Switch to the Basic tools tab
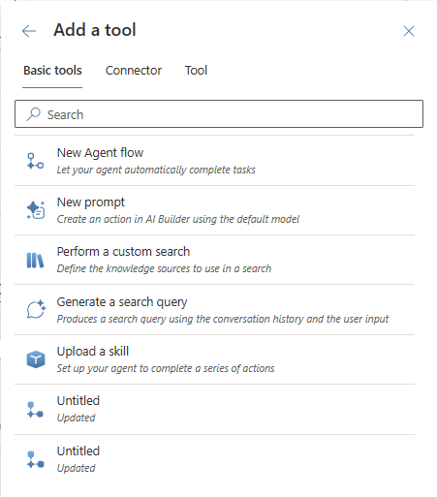This screenshot has width=437, height=497. [52, 71]
